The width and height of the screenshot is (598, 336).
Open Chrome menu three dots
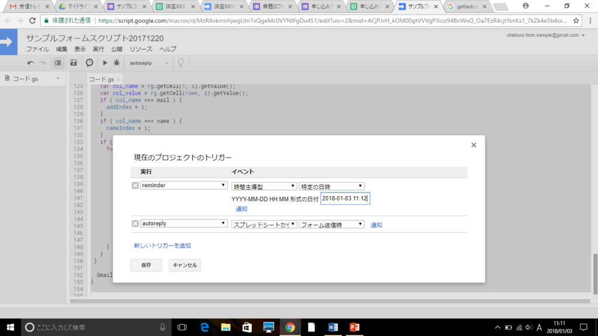pos(590,20)
